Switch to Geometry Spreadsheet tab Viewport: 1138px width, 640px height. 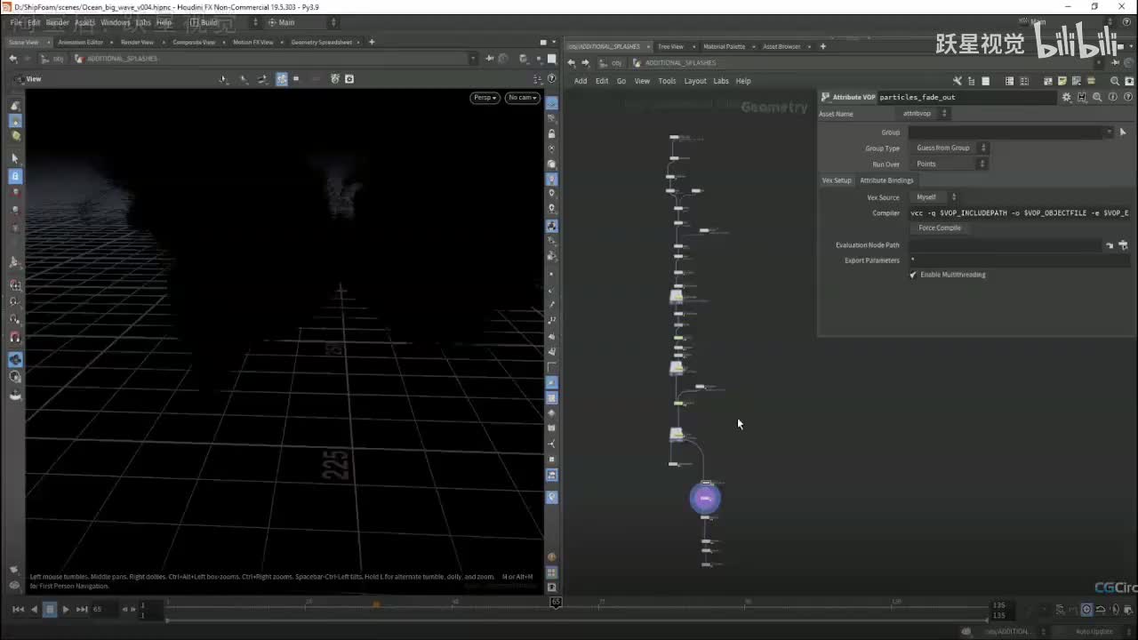point(321,42)
